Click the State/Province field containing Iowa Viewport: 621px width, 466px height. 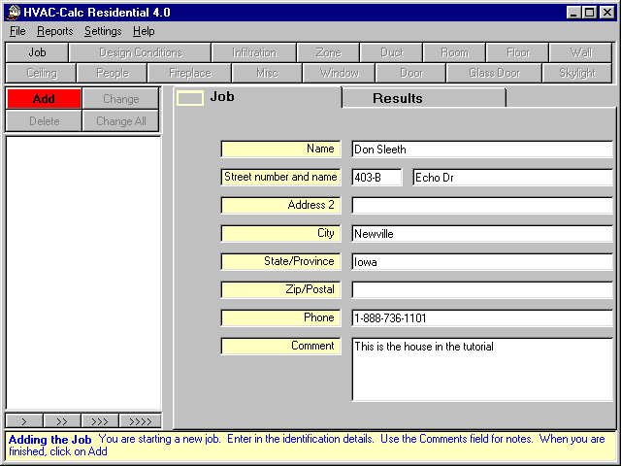(x=482, y=262)
